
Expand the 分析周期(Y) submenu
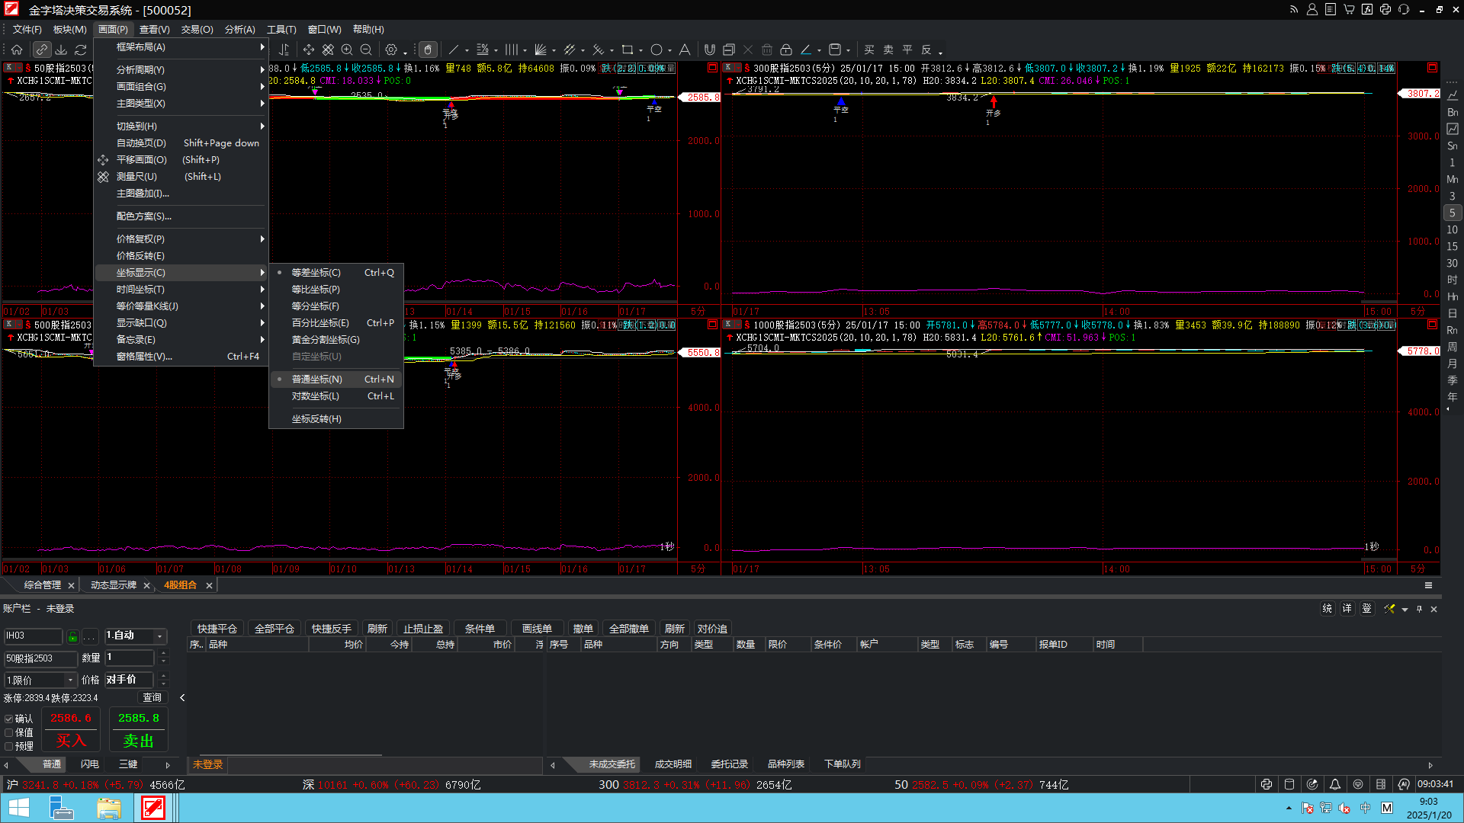click(181, 70)
